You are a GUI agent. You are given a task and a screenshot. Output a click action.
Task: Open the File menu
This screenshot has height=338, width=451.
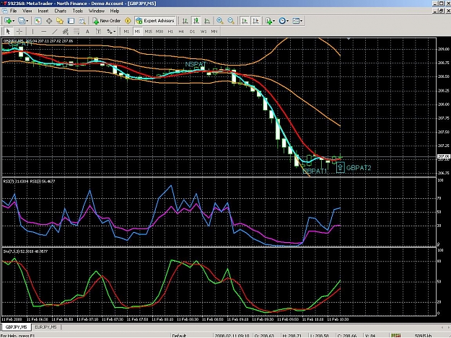click(x=13, y=11)
